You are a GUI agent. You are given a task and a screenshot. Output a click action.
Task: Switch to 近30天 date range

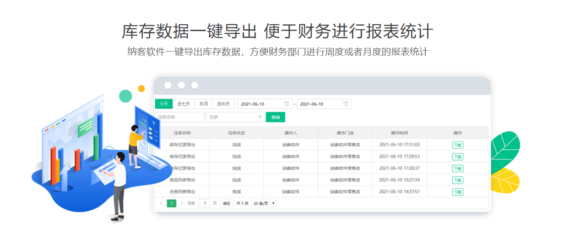[x=224, y=104]
